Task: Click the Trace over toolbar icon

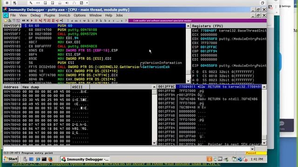Action: point(53,20)
